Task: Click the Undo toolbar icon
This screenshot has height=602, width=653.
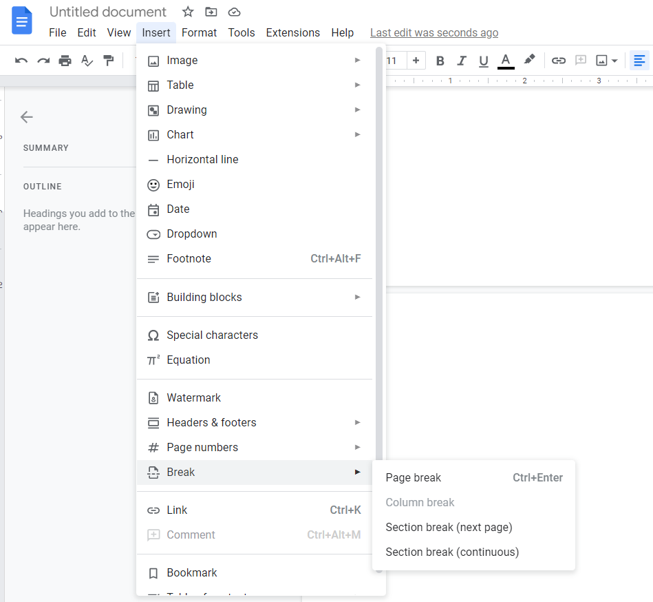Action: click(21, 61)
